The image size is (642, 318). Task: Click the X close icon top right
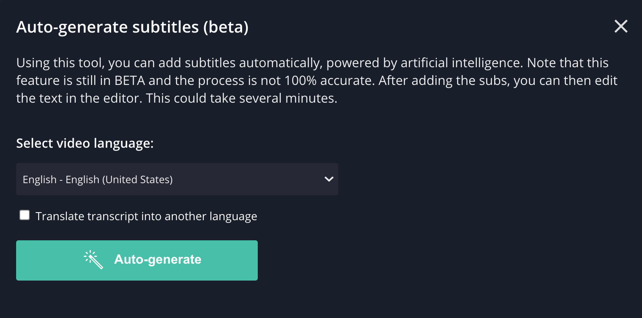coord(621,26)
